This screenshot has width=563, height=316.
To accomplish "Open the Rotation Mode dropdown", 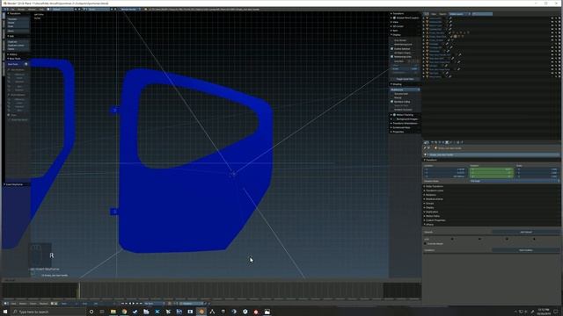I will (514, 182).
